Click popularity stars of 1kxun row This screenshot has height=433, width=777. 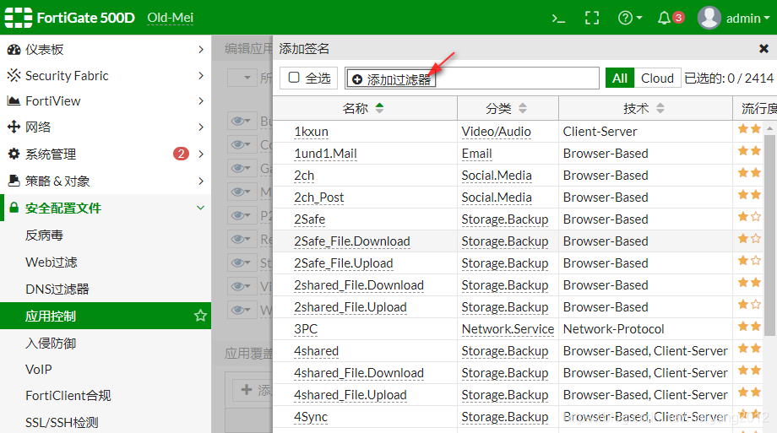749,129
